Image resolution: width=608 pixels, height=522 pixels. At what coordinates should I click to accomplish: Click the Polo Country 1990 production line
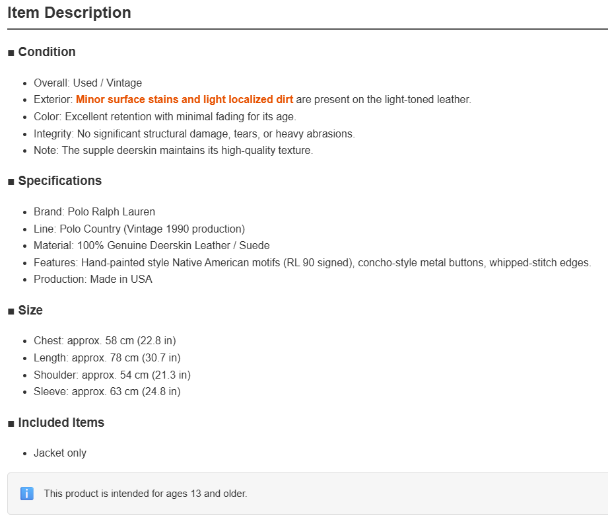pyautogui.click(x=139, y=229)
